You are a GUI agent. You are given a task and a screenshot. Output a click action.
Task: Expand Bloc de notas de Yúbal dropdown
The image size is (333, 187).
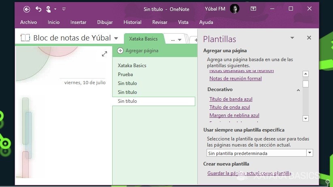coord(116,38)
